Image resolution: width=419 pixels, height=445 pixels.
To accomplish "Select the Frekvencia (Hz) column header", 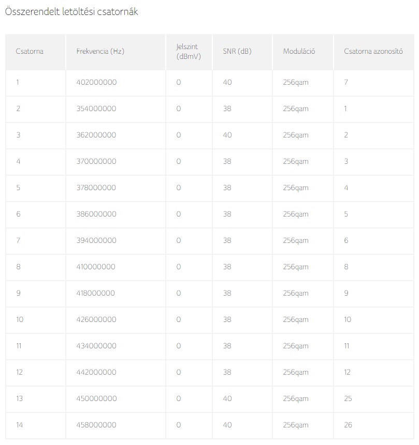I will [115, 52].
